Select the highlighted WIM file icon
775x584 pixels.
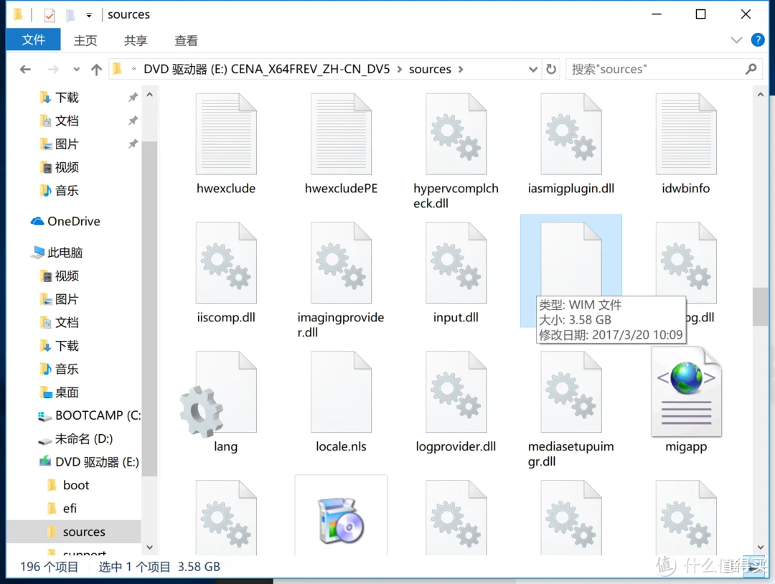click(571, 260)
